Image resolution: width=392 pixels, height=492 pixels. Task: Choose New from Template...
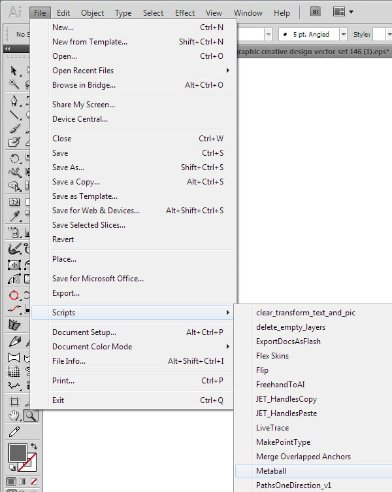[134, 42]
